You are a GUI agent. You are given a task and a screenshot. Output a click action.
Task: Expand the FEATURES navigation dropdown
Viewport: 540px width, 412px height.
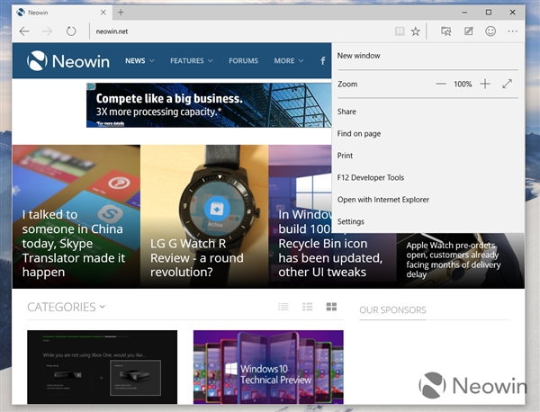click(x=191, y=61)
